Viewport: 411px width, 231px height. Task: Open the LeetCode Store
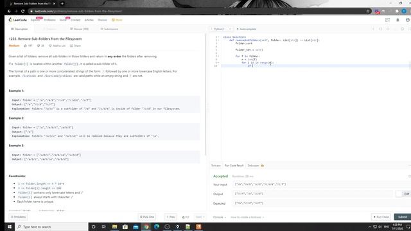tap(117, 20)
